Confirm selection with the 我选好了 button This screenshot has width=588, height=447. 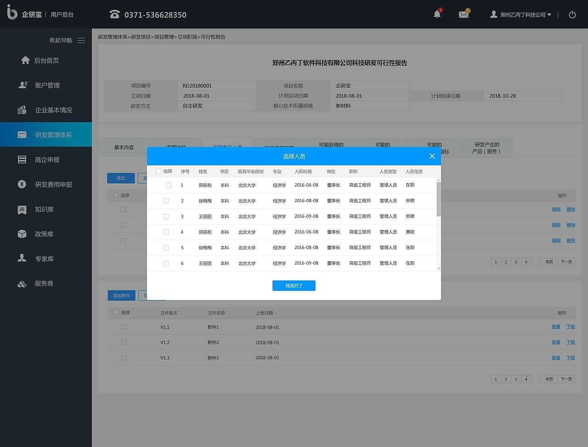[294, 286]
